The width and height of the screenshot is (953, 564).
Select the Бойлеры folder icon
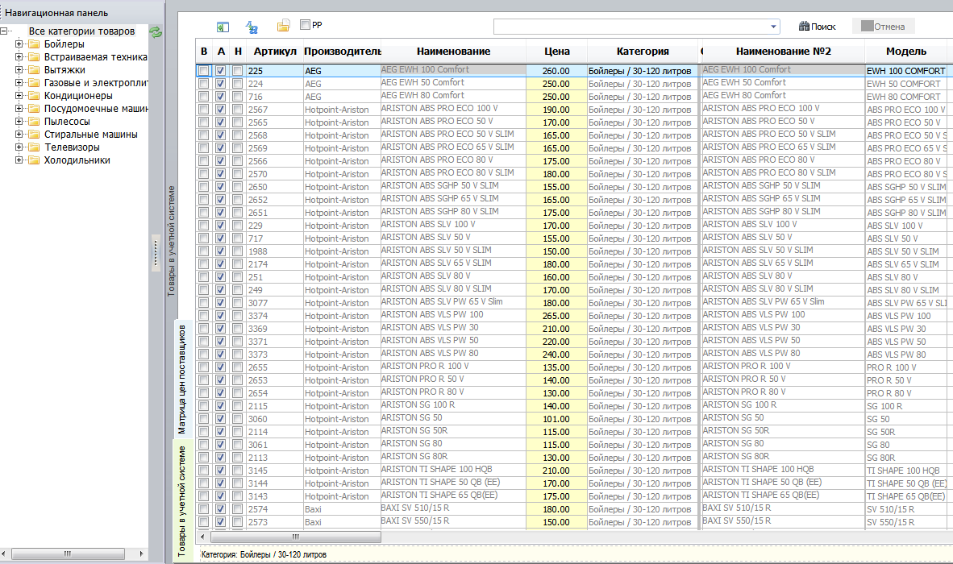tap(34, 44)
